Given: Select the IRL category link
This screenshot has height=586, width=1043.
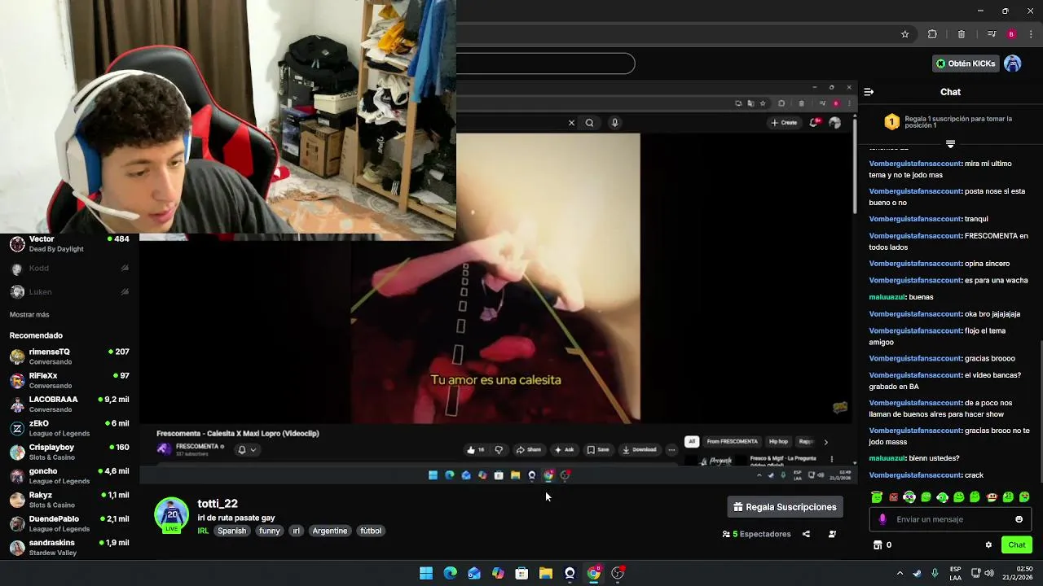Looking at the screenshot, I should point(203,531).
